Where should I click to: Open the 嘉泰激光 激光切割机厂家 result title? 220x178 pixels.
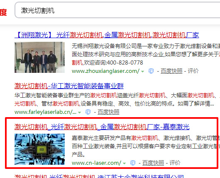coord(102,127)
